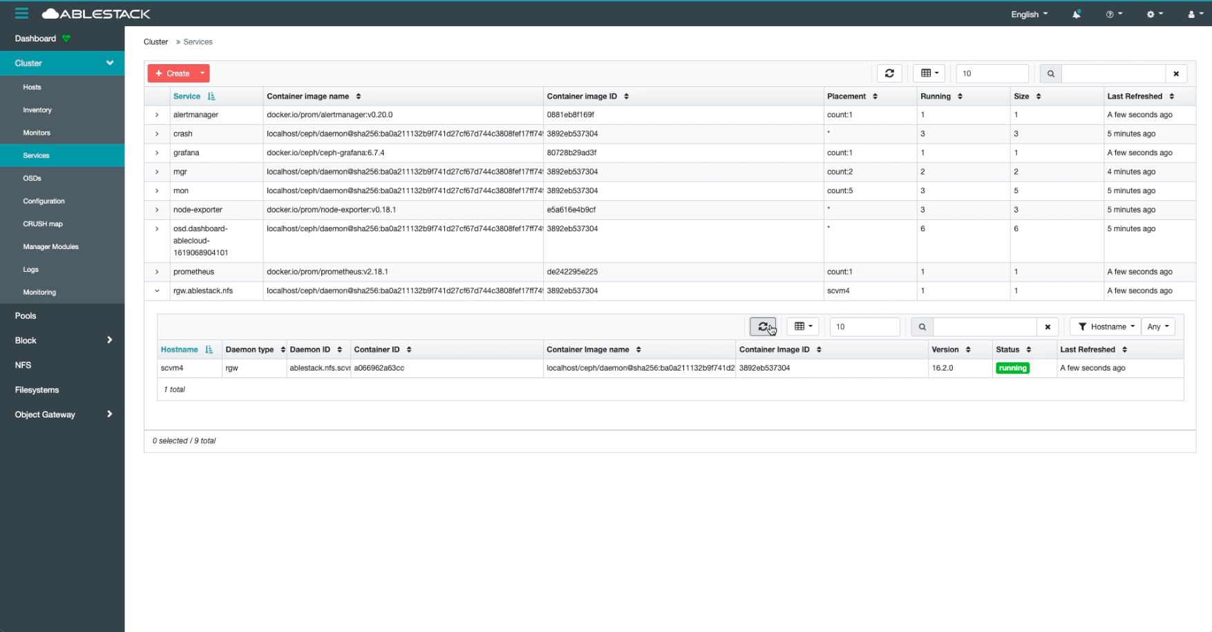
Task: Sort daemons by Status
Action: coord(1028,350)
